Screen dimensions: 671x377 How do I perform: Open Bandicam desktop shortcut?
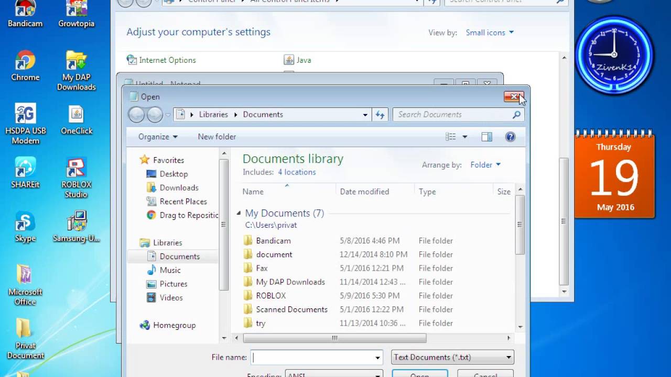pos(25,14)
